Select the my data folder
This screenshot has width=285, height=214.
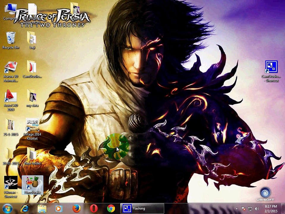click(32, 98)
